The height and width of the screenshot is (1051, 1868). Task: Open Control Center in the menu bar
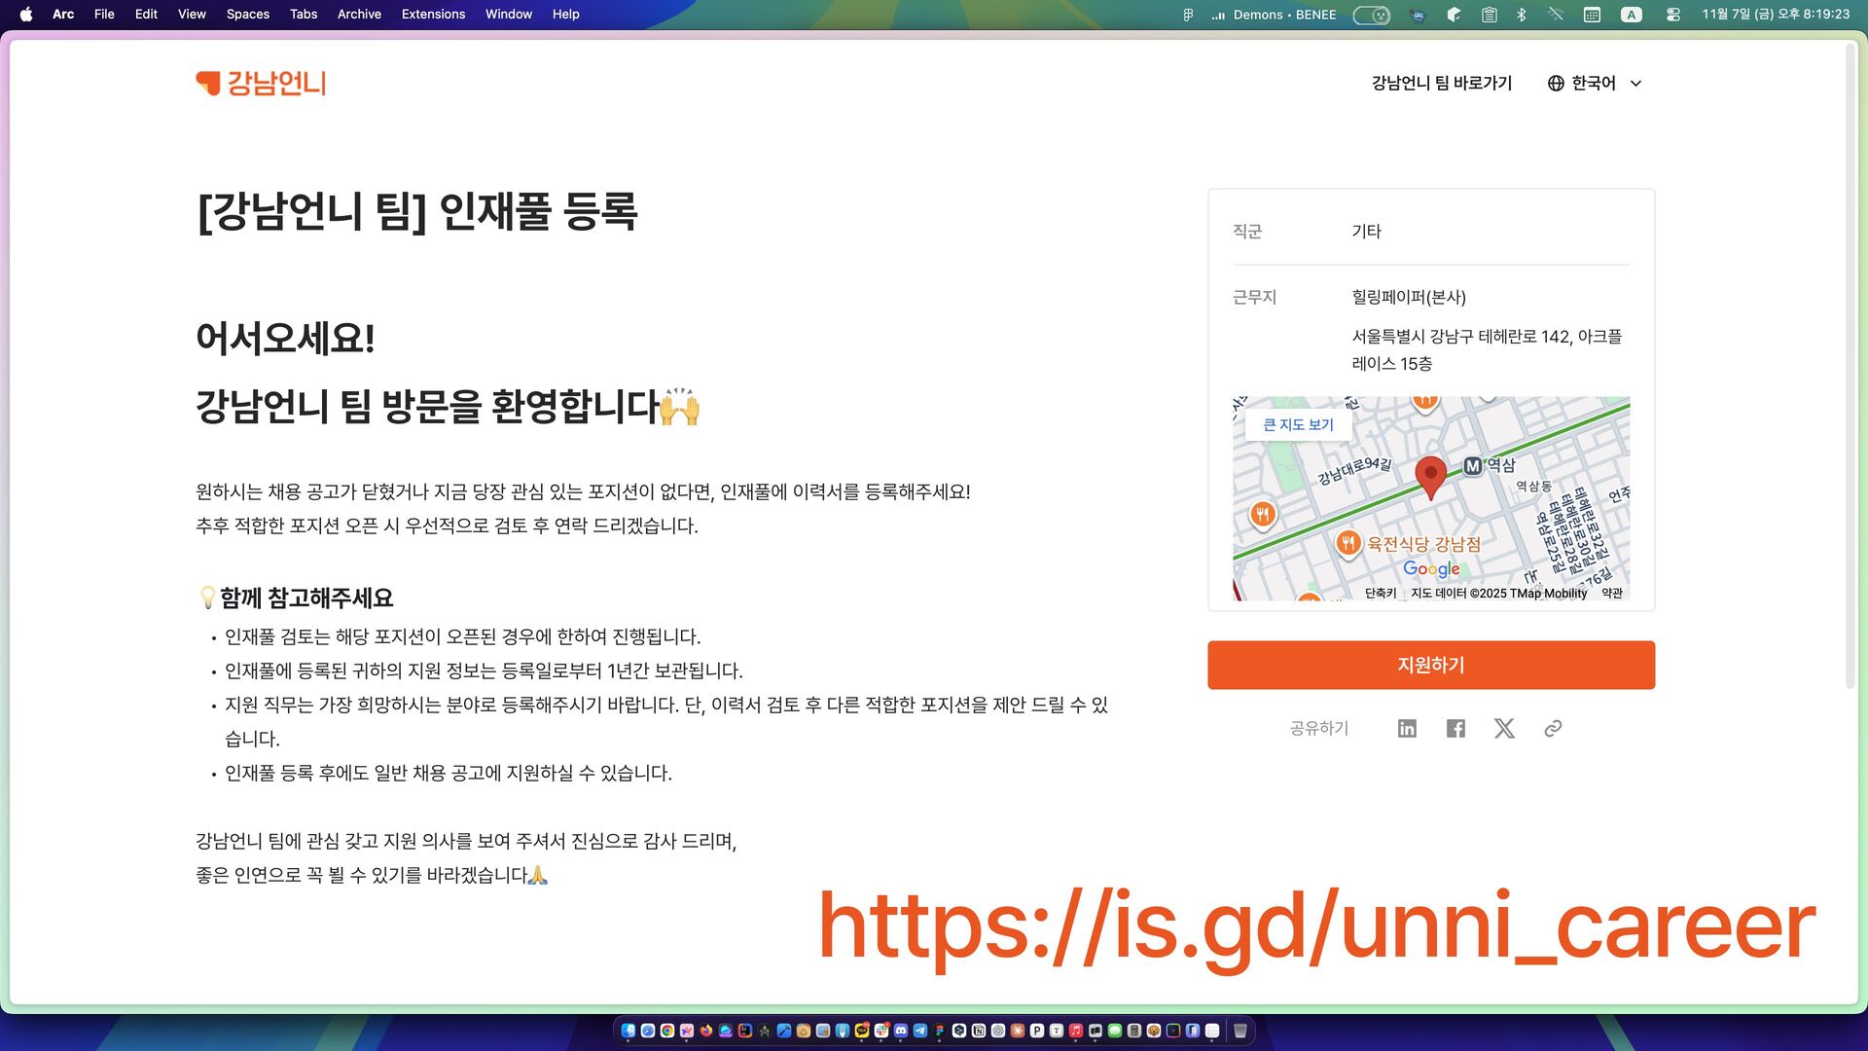point(1673,15)
